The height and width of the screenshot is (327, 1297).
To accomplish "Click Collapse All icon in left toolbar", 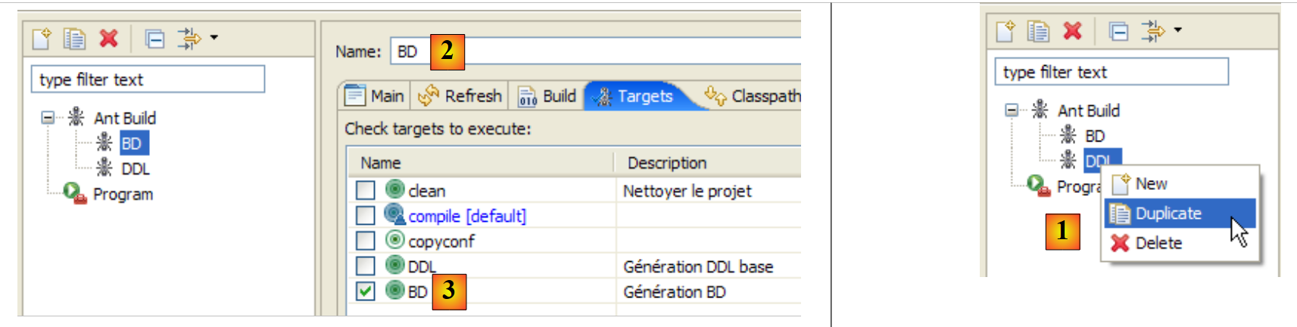I will 154,39.
